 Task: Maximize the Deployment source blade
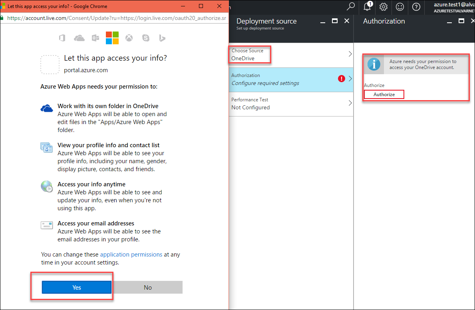coord(335,21)
